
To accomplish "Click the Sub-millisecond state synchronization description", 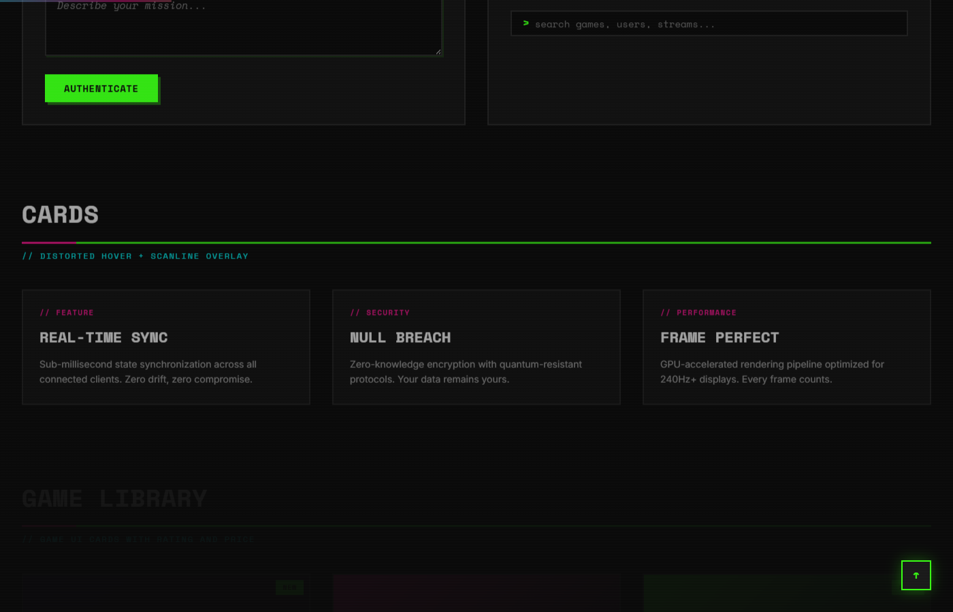I will 148,372.
